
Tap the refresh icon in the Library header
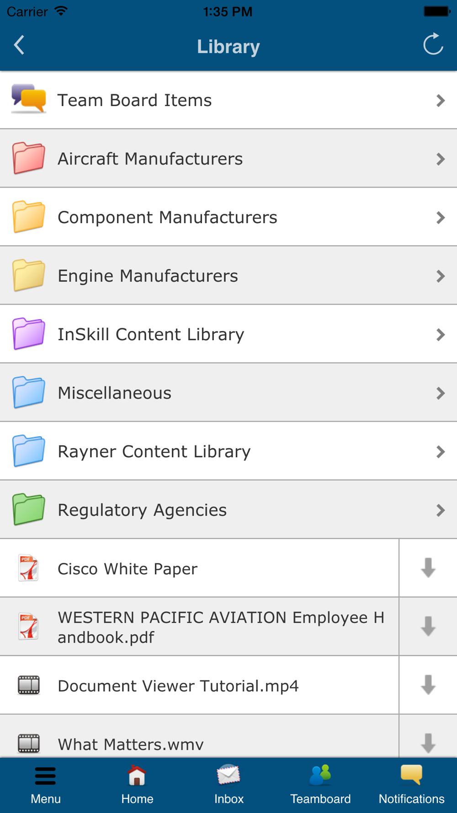pyautogui.click(x=433, y=44)
